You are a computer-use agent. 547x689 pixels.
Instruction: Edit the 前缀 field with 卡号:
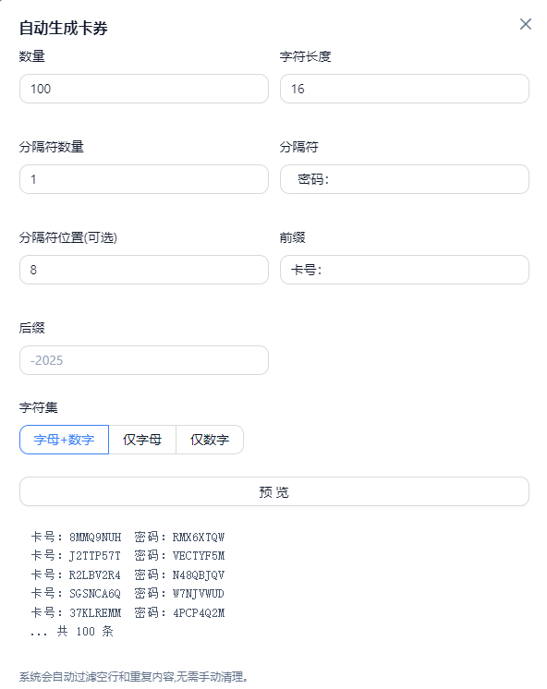point(405,270)
